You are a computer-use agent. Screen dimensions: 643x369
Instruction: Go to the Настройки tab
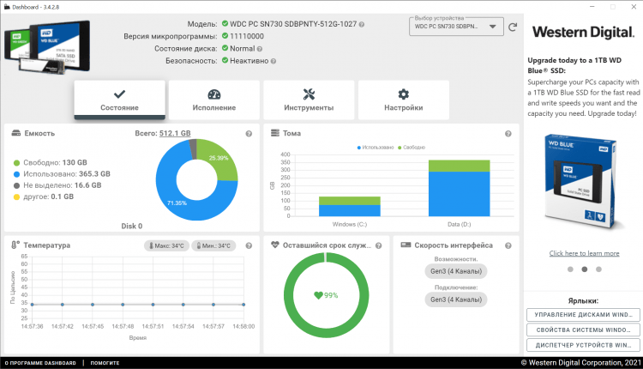point(404,100)
